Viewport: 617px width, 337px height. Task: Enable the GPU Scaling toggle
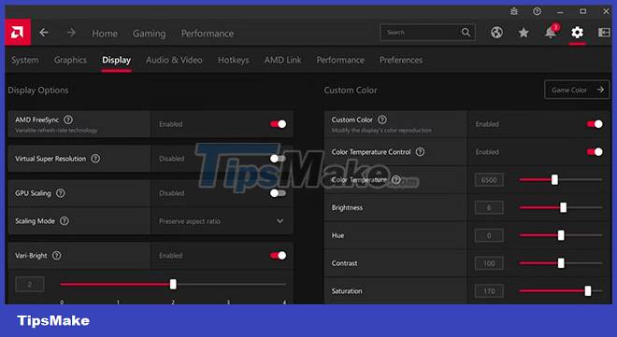(x=278, y=193)
